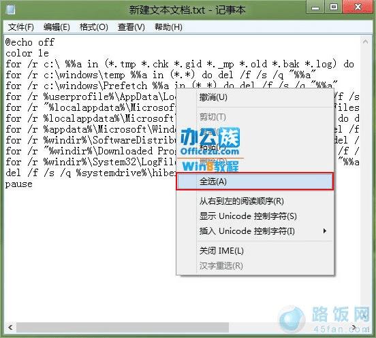Open the 编辑(E) menu
Image resolution: width=376 pixels, height=338 pixels.
[x=57, y=27]
